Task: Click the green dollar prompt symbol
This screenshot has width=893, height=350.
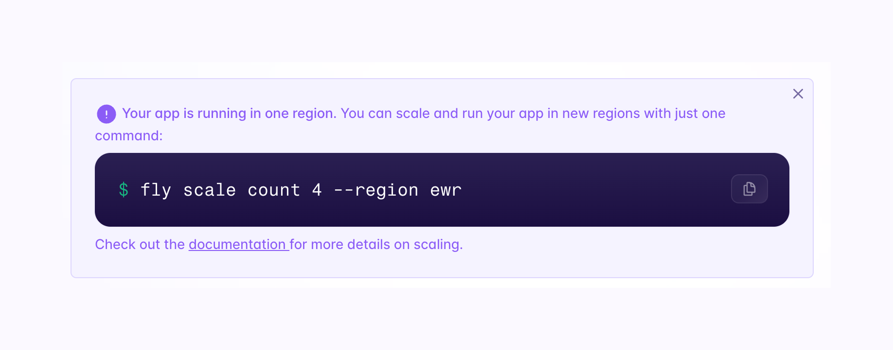Action: click(124, 190)
